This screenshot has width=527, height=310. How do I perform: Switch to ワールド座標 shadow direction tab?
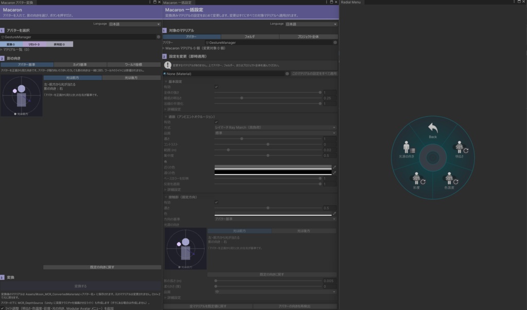[x=134, y=64]
